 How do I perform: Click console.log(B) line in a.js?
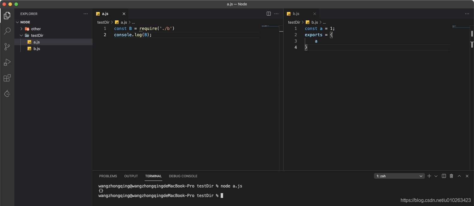(x=133, y=35)
